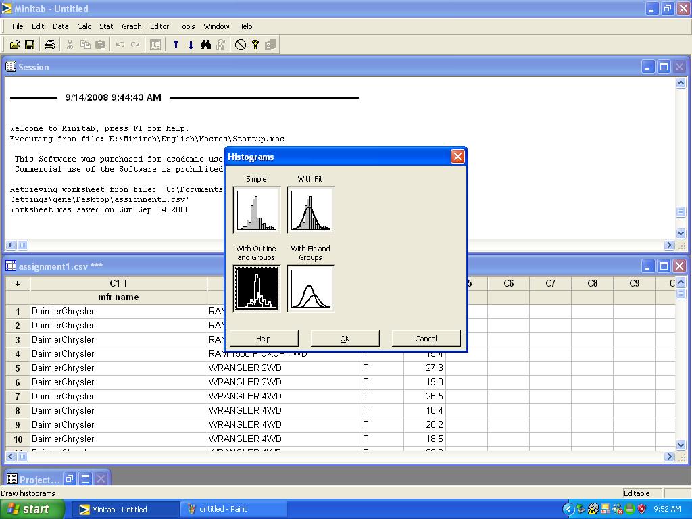Screen dimensions: 692x519
Task: Click Cancel in the Histograms dialog
Action: (426, 339)
